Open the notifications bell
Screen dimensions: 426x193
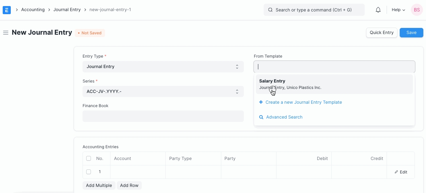tap(378, 10)
